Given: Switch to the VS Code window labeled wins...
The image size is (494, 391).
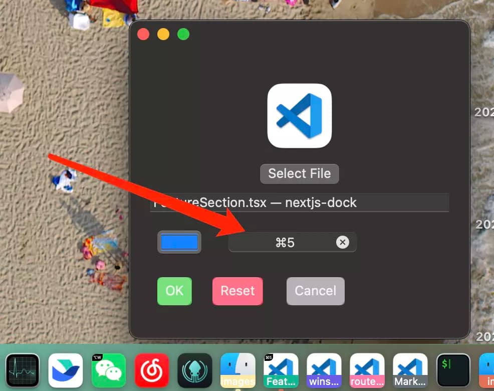Looking at the screenshot, I should (x=324, y=370).
